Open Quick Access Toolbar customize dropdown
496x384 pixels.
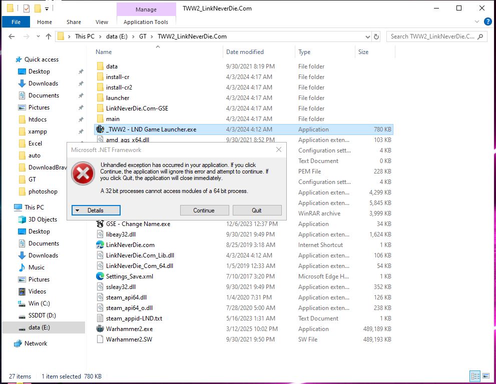47,9
